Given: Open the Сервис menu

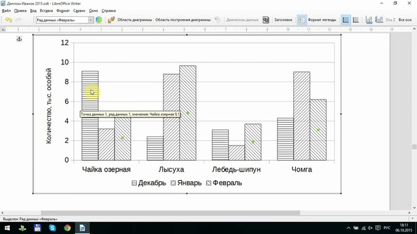Looking at the screenshot, I should pos(79,10).
